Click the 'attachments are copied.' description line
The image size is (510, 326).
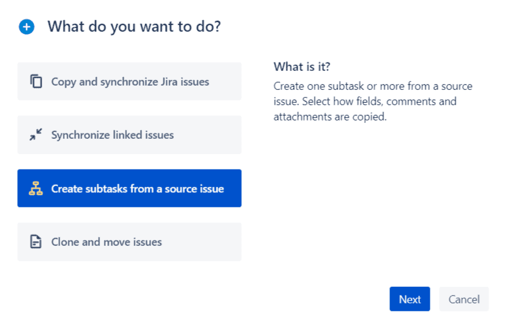(330, 117)
